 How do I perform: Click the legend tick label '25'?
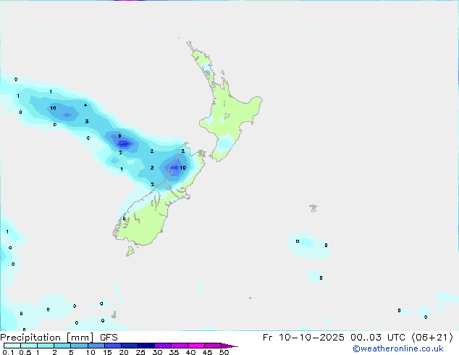(x=140, y=352)
